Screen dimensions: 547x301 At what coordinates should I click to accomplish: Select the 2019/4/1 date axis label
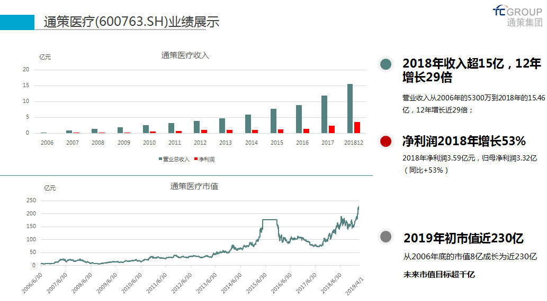354,286
